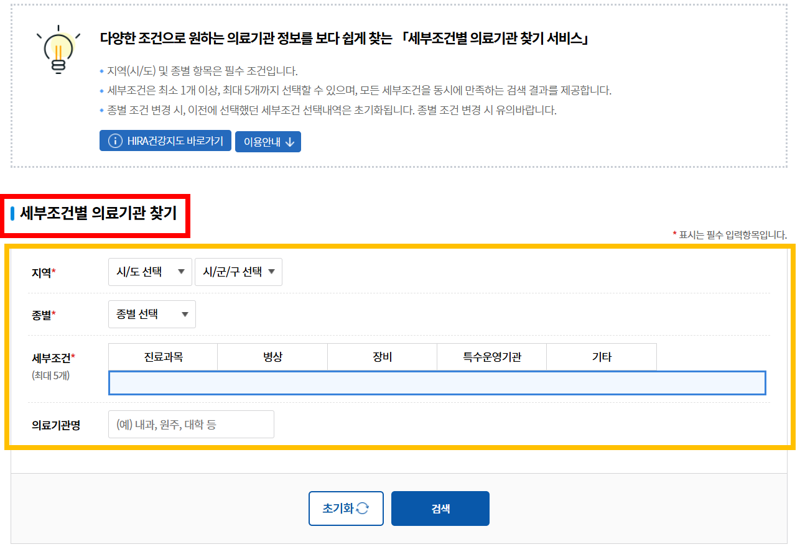
Task: Open the 시/군/구 선택 dropdown
Action: 240,272
